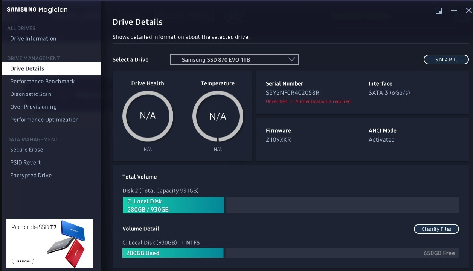Expand the Select a Drive dropdown
The height and width of the screenshot is (271, 473).
234,59
